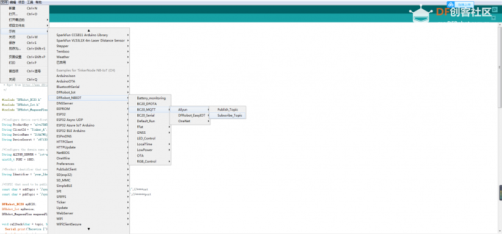Choose 另存为... (Ctrl+Shift+S) from the file menu
This screenshot has width=502, height=234.
[x=24, y=49]
